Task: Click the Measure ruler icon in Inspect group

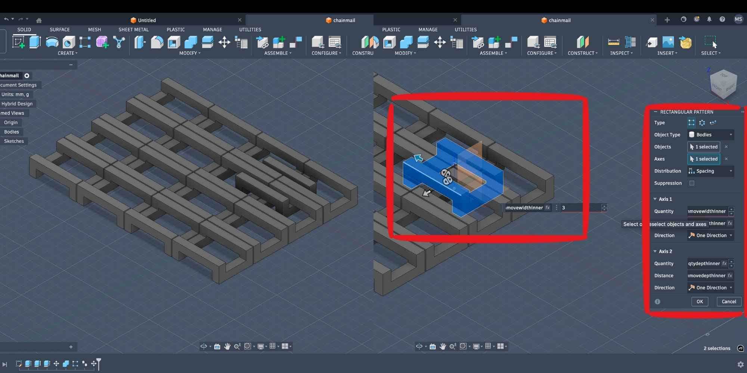Action: (x=613, y=42)
